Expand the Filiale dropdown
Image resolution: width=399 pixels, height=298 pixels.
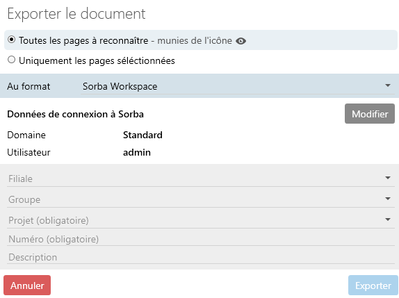pos(201,179)
